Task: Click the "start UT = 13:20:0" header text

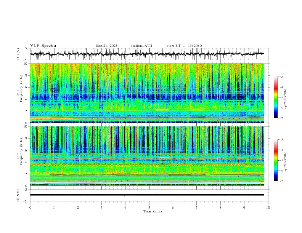Action: 184,46
